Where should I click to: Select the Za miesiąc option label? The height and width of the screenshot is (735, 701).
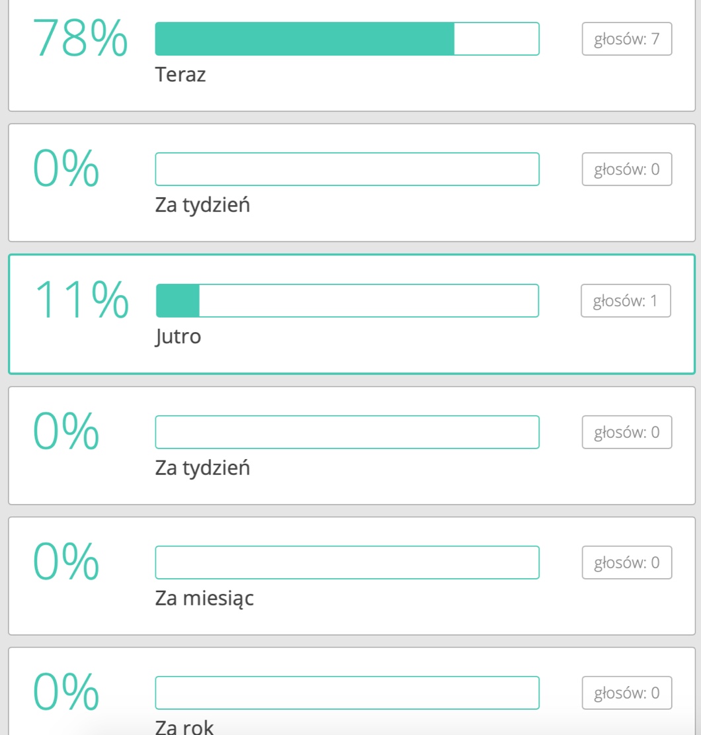point(204,598)
